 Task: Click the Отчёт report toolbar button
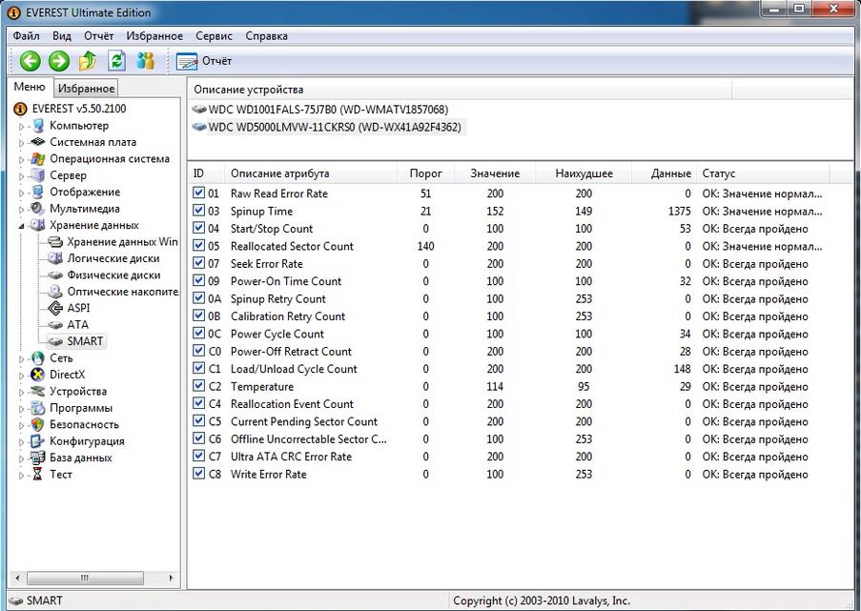[x=204, y=61]
